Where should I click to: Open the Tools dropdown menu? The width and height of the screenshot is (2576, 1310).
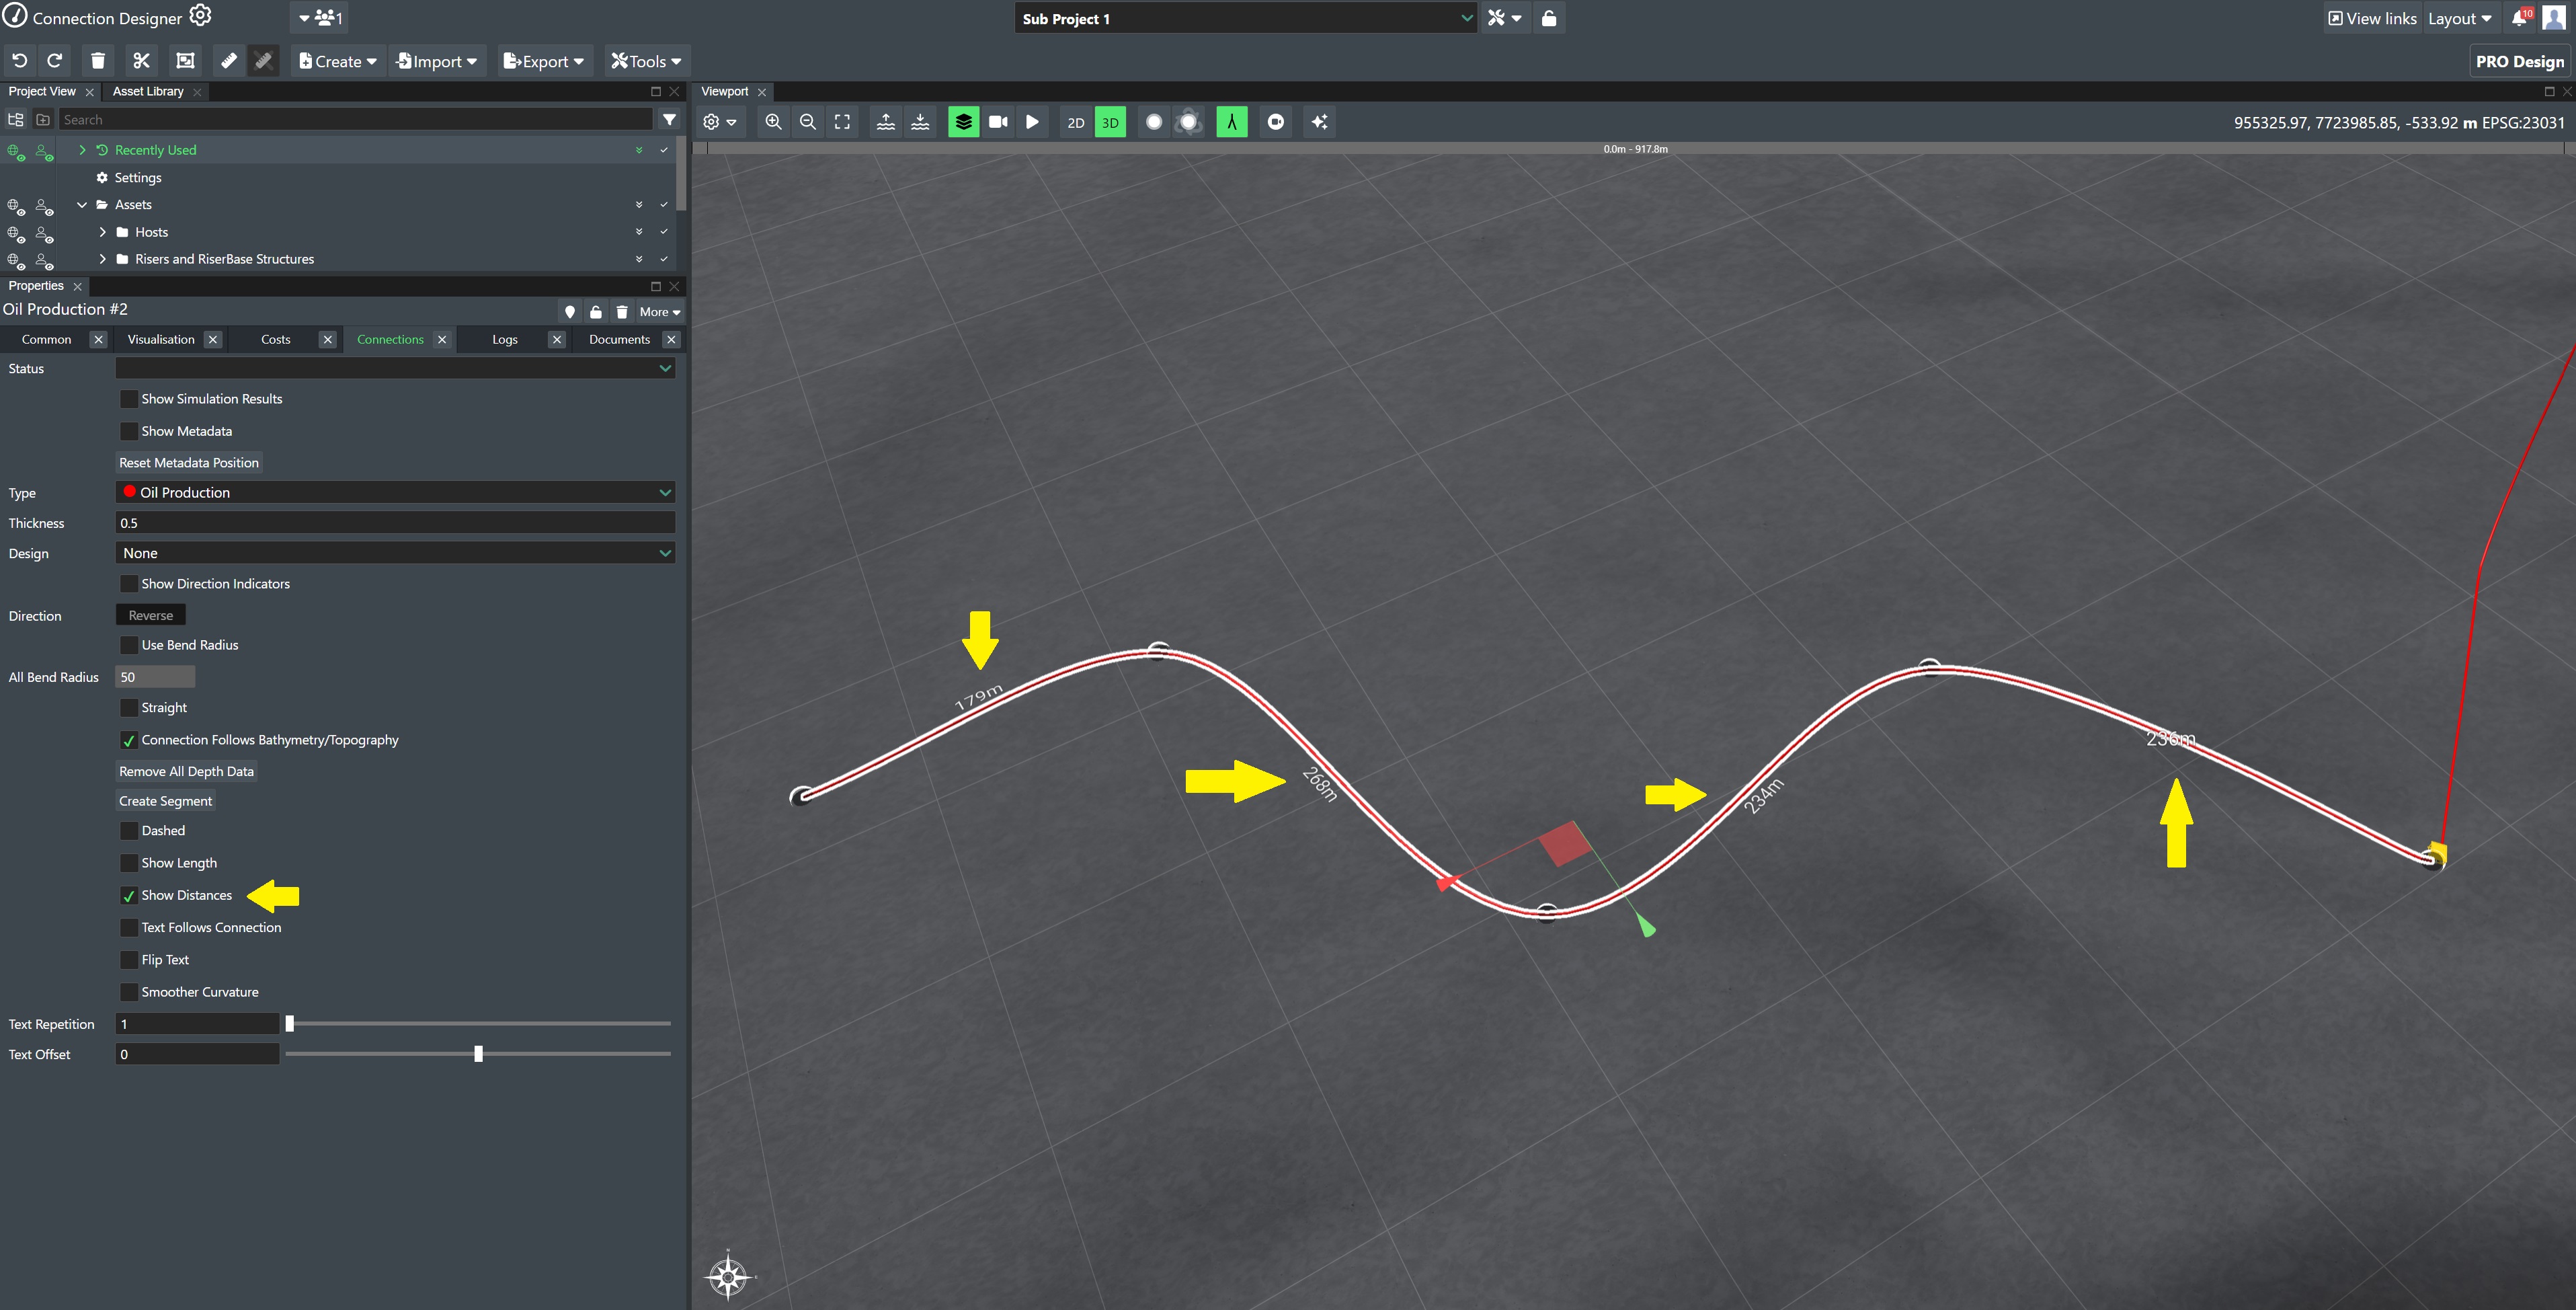[x=646, y=61]
